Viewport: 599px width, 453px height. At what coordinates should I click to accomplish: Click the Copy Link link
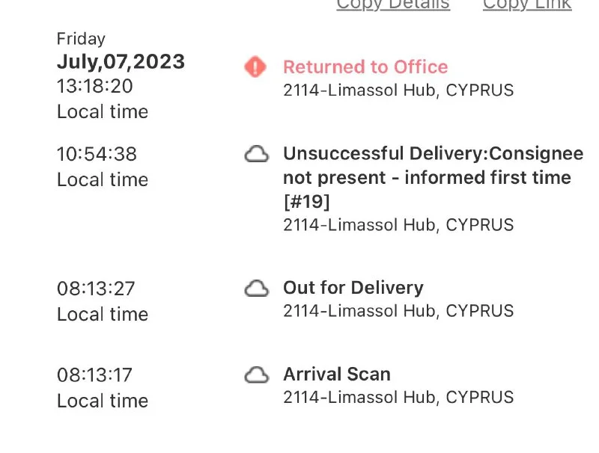click(x=527, y=4)
